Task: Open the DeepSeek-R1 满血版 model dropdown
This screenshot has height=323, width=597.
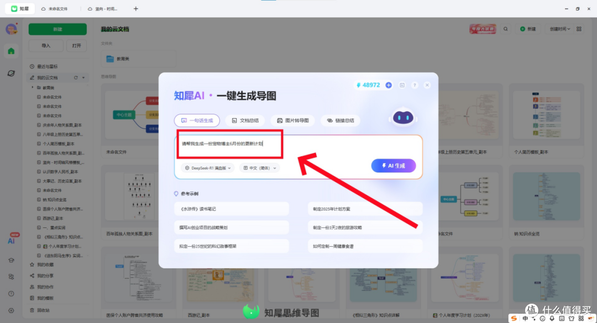Action: coord(208,168)
